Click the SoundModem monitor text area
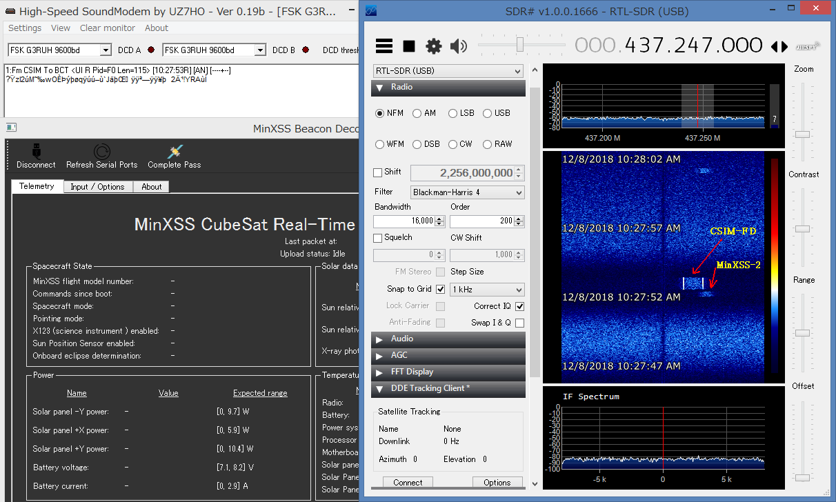Image resolution: width=836 pixels, height=502 pixels. (x=181, y=90)
